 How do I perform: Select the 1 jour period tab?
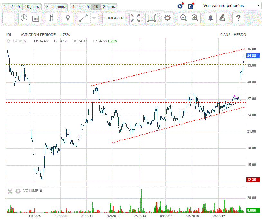point(5,7)
